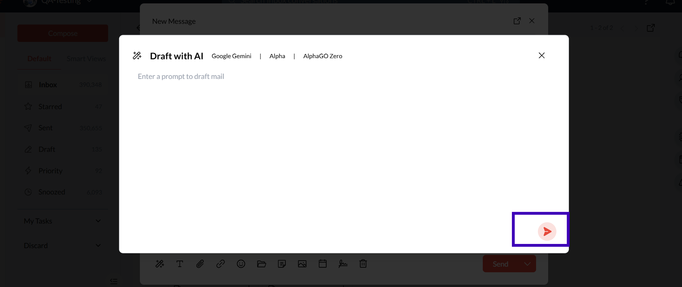This screenshot has width=682, height=287.
Task: Open the Sent folder
Action: (x=63, y=128)
